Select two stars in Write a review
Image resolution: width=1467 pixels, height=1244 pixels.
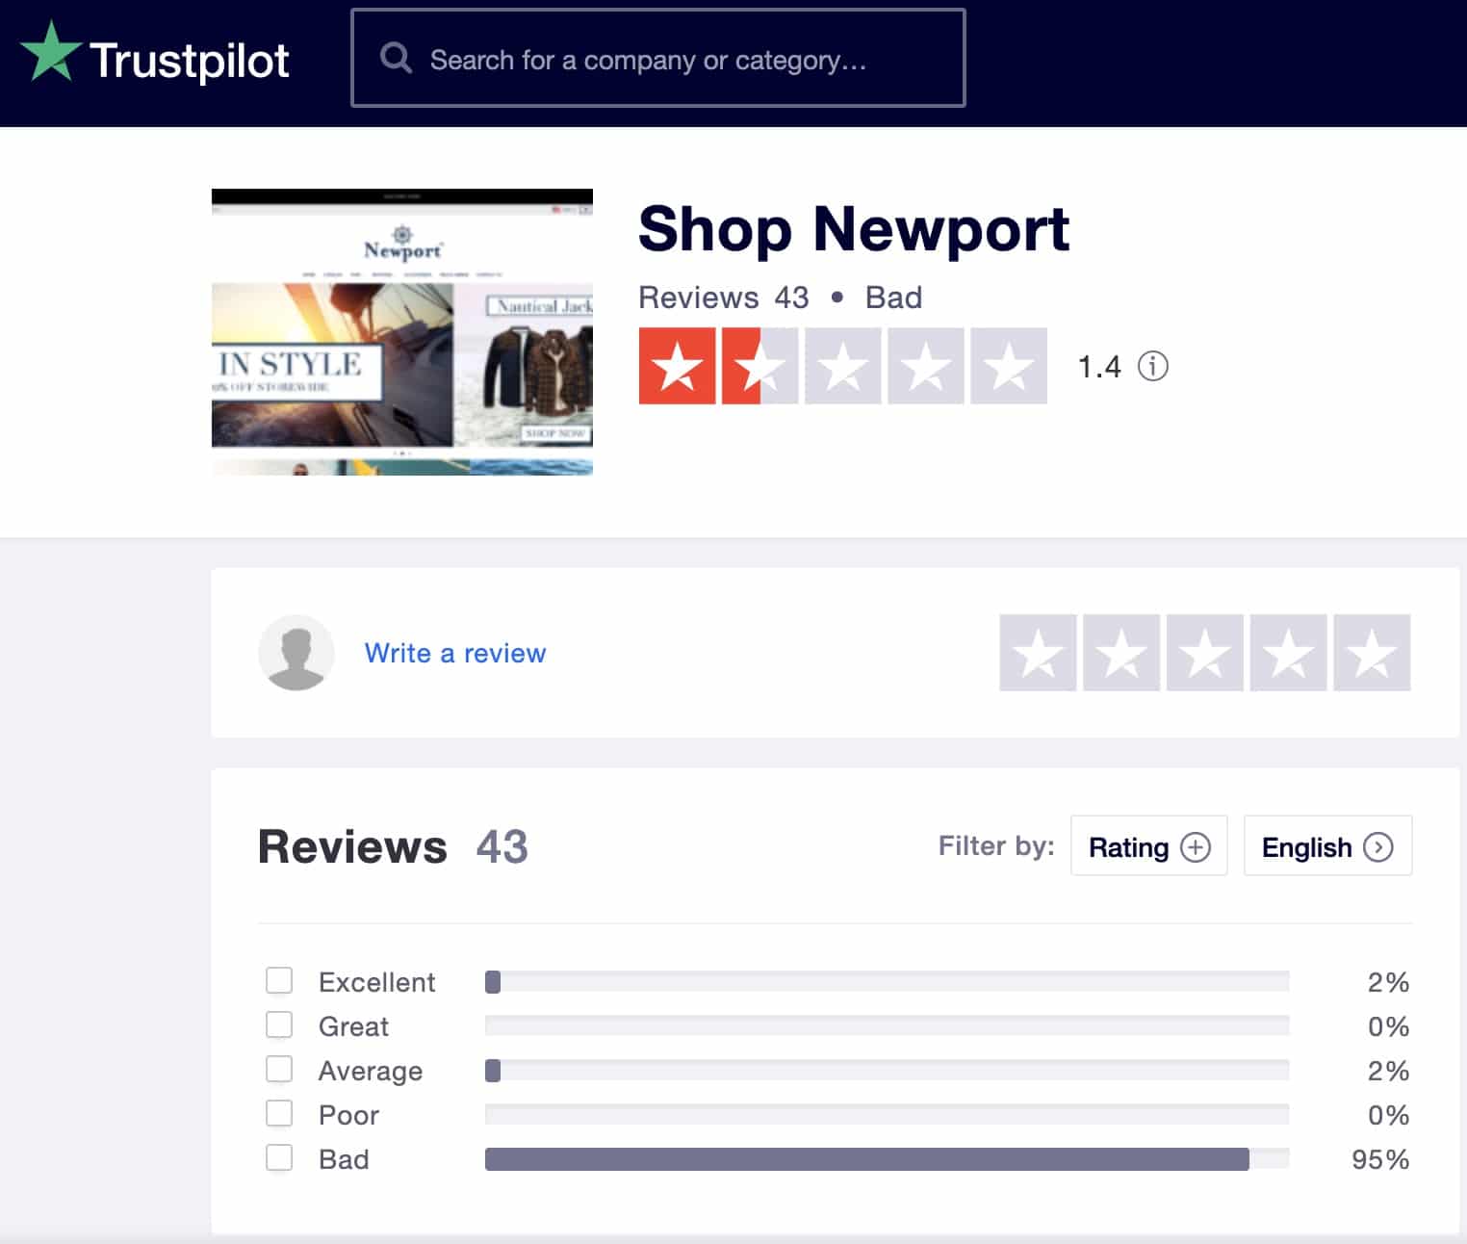tap(1121, 653)
